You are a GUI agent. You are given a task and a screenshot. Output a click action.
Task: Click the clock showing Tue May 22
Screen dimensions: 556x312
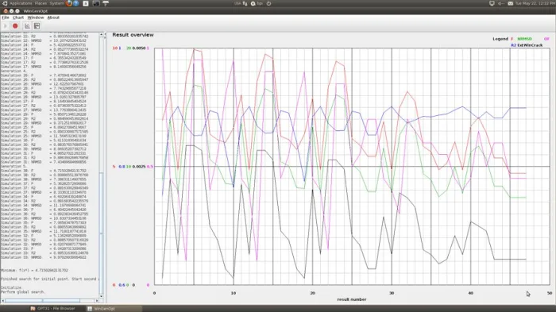tap(535, 3)
